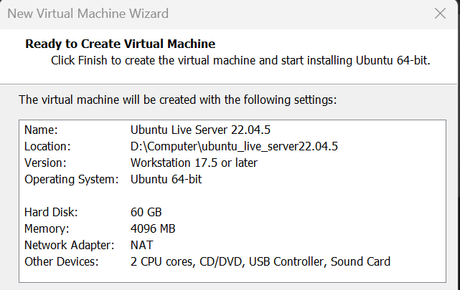Close the New Virtual Machine Wizard dialog
Image resolution: width=460 pixels, height=290 pixels.
pos(440,13)
